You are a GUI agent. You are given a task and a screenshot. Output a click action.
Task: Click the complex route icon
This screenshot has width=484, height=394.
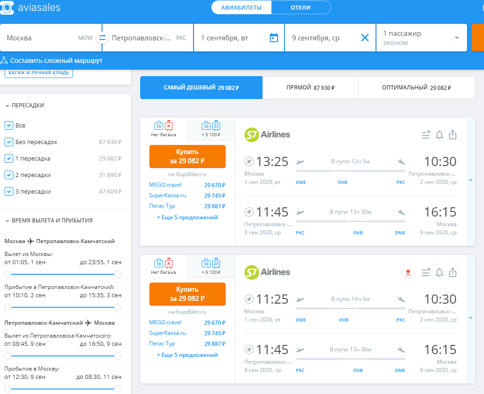click(4, 61)
